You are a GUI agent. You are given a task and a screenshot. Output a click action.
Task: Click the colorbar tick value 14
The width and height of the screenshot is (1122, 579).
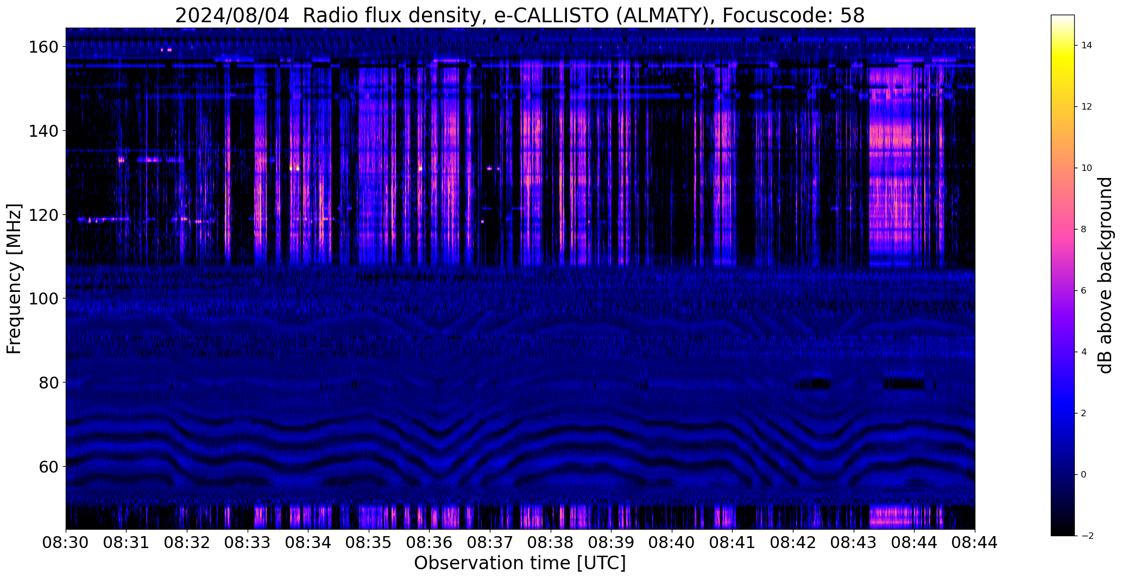[x=1087, y=46]
